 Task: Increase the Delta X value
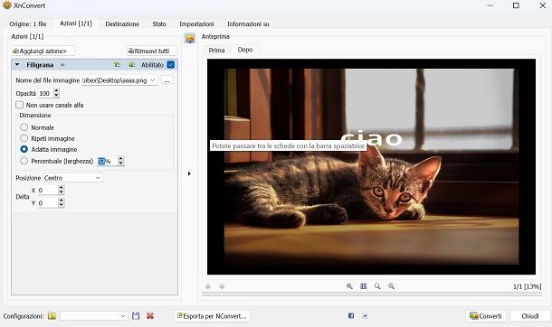[62, 188]
